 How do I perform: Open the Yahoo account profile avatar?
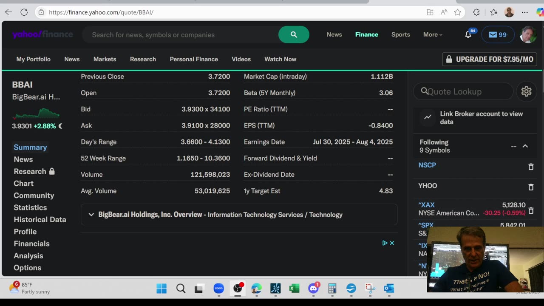pos(528,35)
